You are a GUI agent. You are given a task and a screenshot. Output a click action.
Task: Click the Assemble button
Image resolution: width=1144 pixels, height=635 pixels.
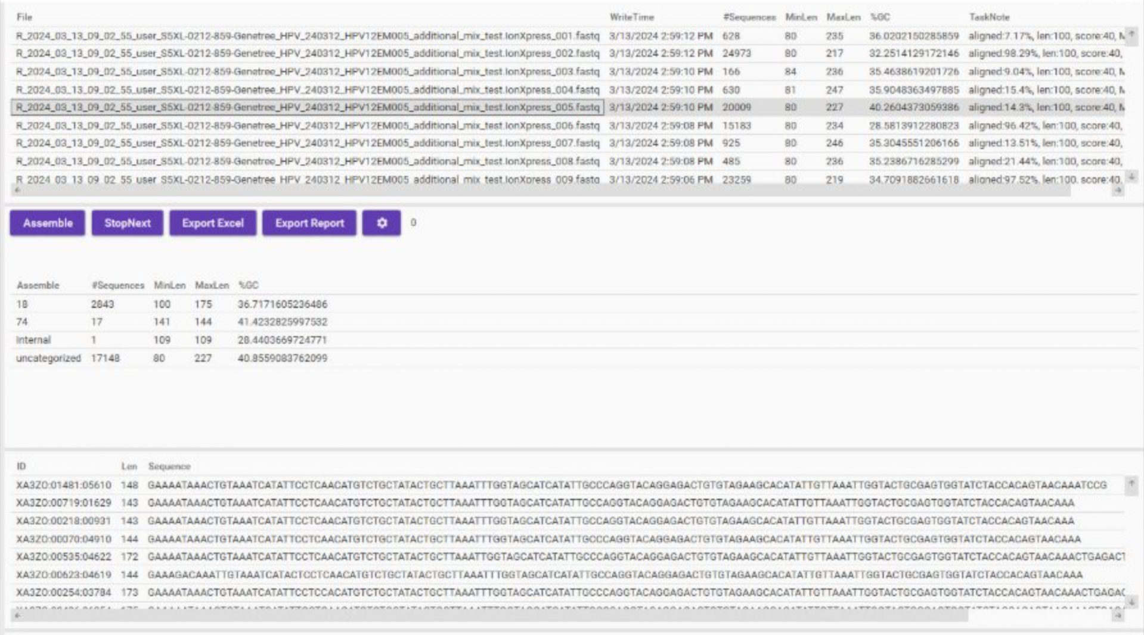pos(48,223)
